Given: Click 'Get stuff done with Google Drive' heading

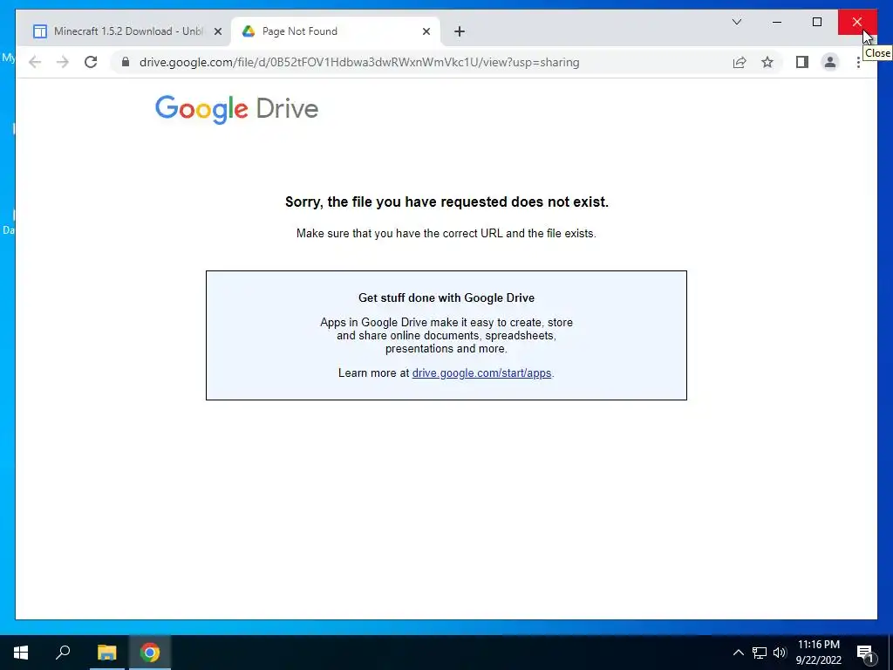Looking at the screenshot, I should 446,298.
